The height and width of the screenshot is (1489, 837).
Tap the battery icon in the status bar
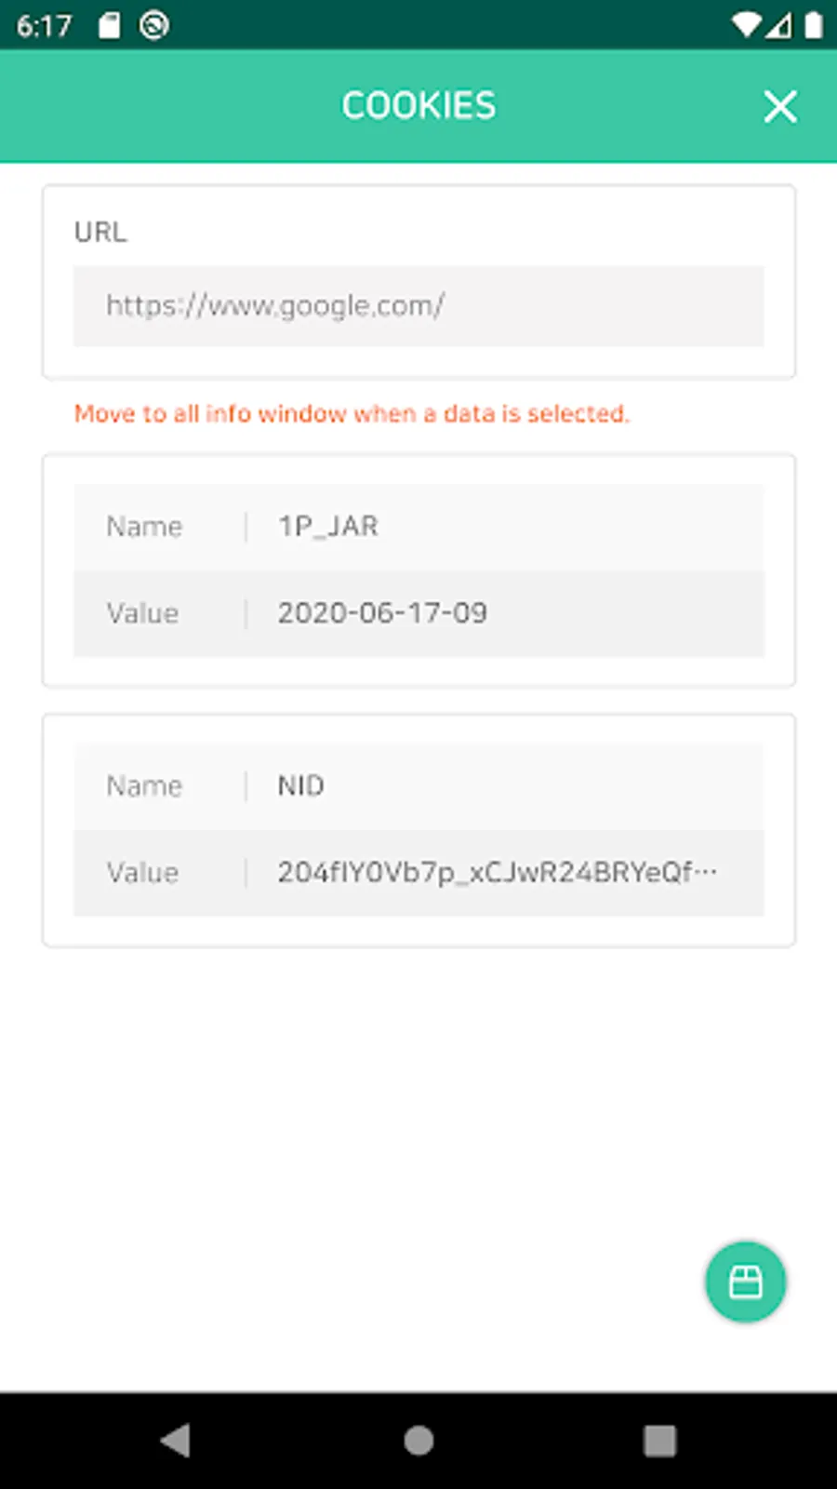(813, 25)
